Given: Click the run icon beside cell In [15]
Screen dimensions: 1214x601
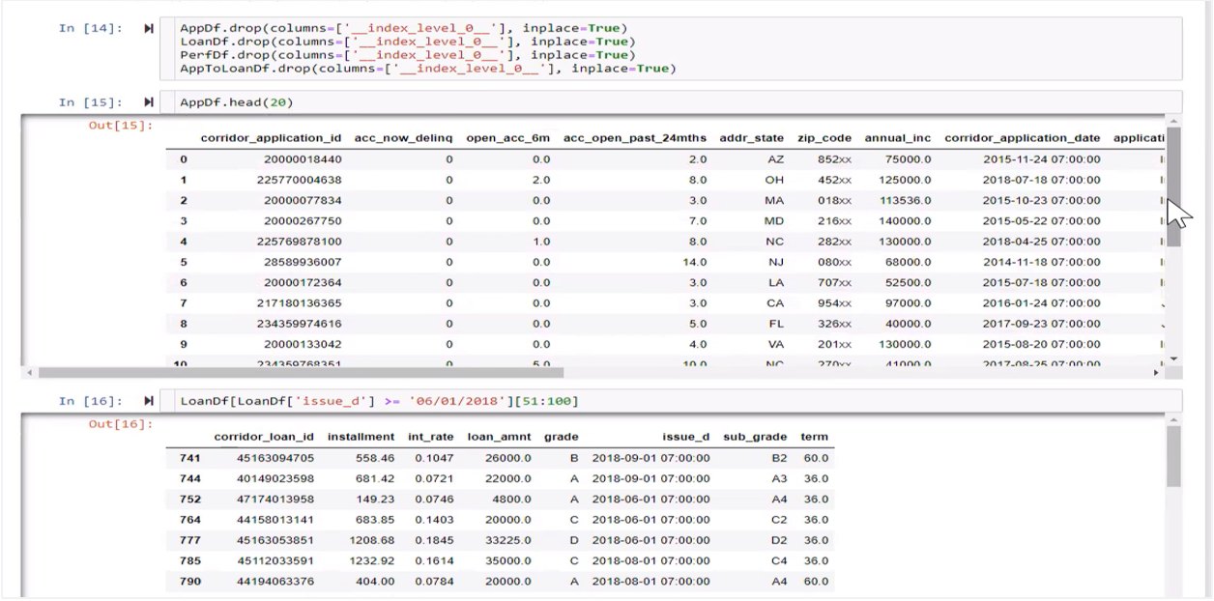Looking at the screenshot, I should tap(149, 102).
